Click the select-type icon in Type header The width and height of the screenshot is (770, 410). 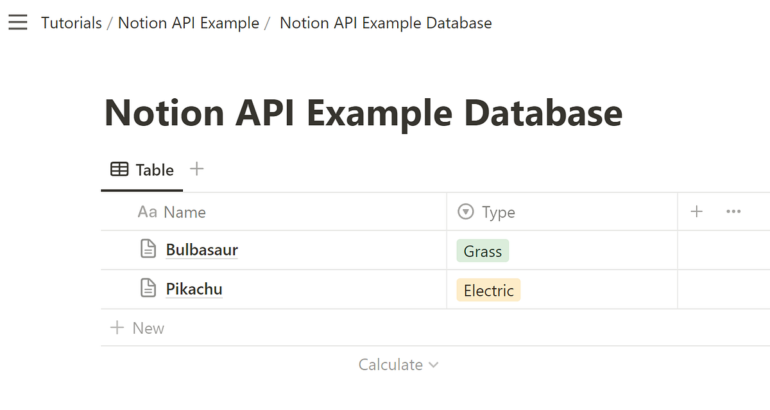466,212
